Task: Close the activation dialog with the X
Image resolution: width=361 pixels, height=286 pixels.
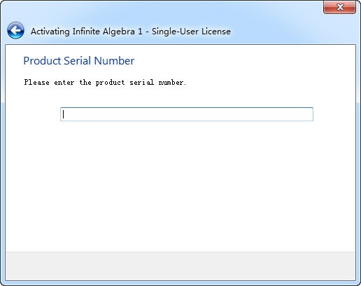Action: click(339, 7)
